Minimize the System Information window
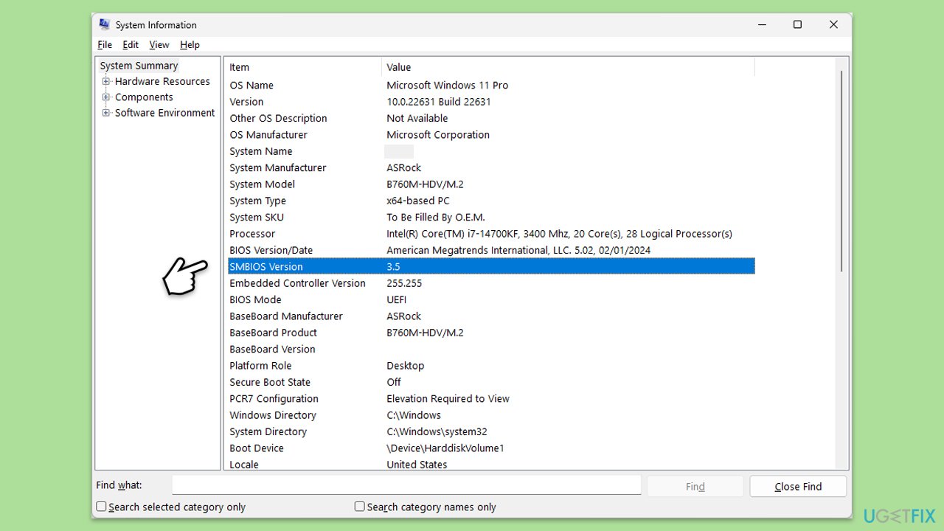 762,24
